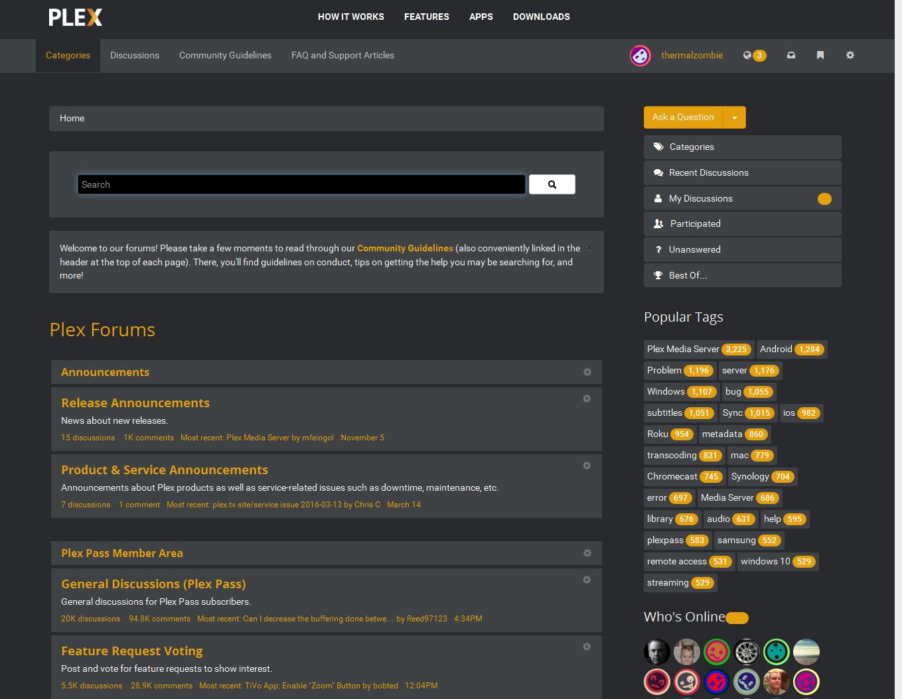Open Feature Request Voting category
902x699 pixels.
click(132, 651)
